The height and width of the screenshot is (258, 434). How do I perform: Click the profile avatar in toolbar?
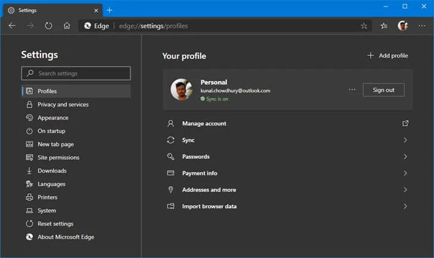tap(403, 26)
